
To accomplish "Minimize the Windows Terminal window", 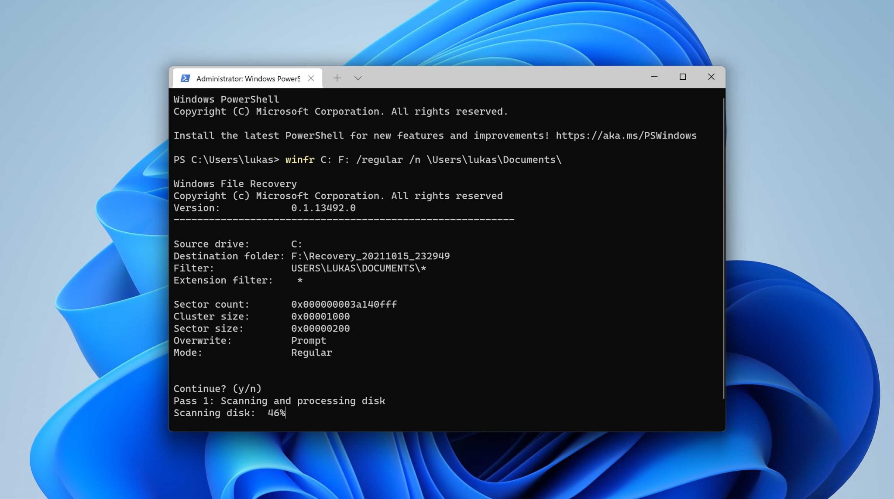I will tap(654, 77).
